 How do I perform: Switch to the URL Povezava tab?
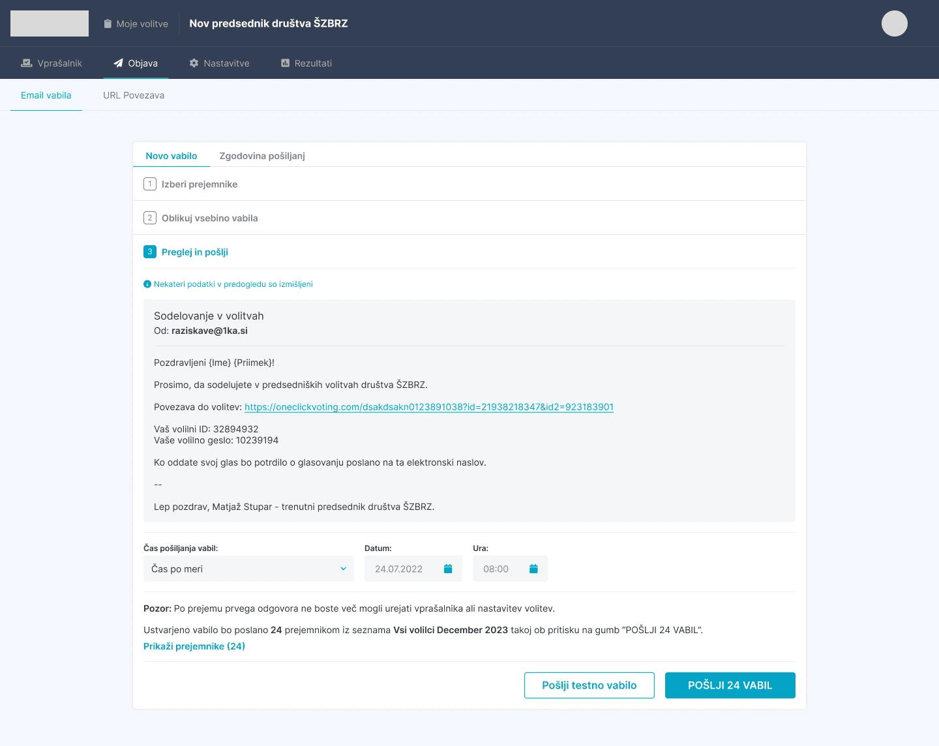click(134, 95)
